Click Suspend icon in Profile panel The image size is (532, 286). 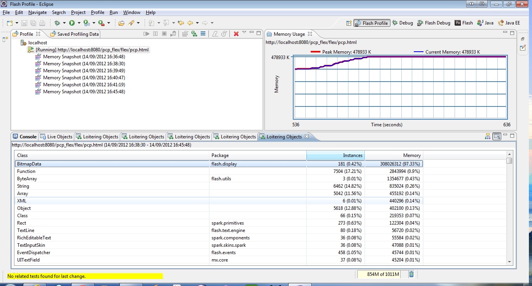[156, 34]
